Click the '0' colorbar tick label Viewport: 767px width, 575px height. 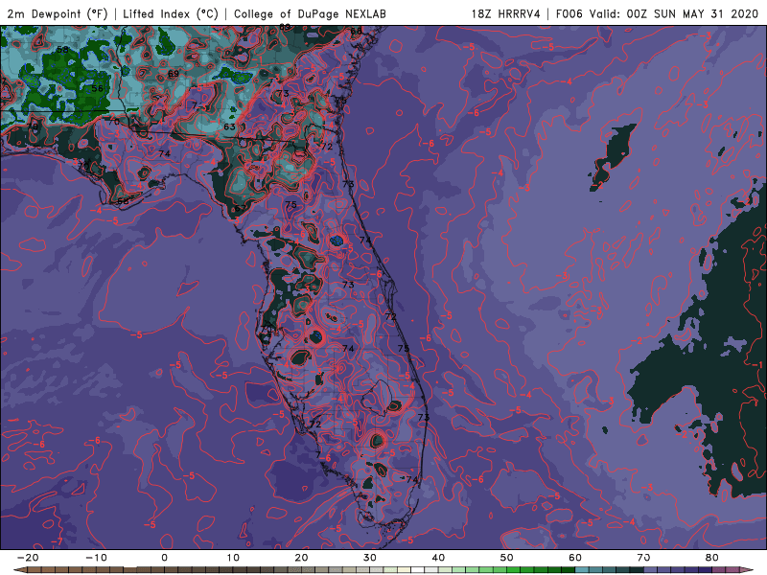click(x=164, y=558)
